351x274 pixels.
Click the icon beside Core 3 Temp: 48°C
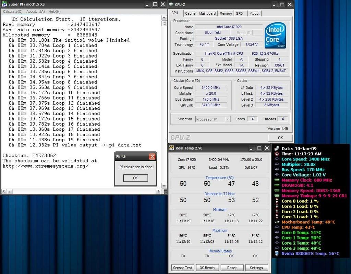(277, 248)
